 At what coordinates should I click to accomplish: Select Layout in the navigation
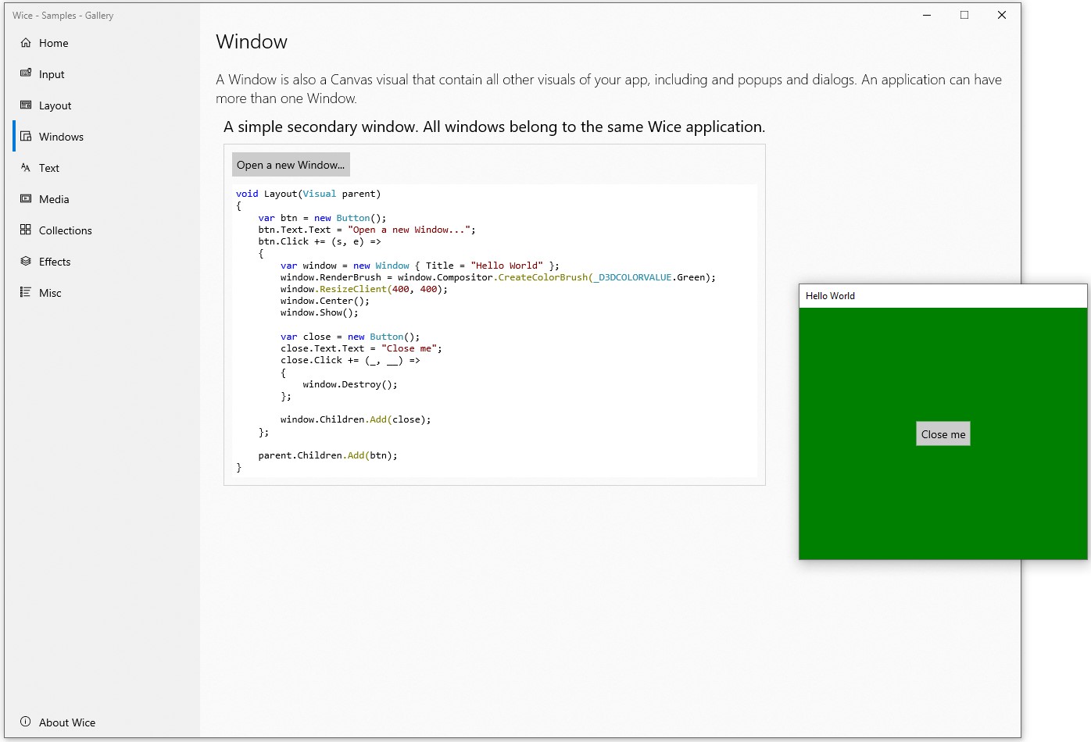click(102, 105)
